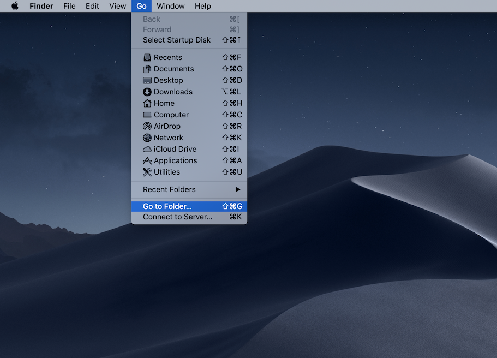Click the Desktop icon in Go menu
The width and height of the screenshot is (497, 358).
tap(147, 80)
